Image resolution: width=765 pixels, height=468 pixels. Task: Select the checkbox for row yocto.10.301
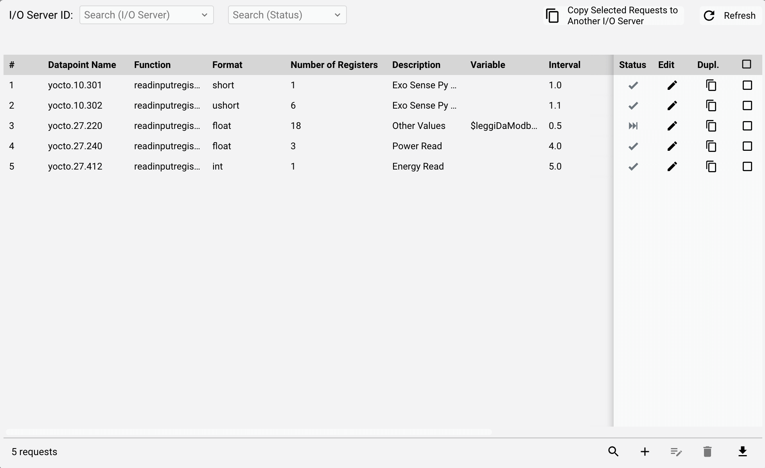tap(747, 85)
